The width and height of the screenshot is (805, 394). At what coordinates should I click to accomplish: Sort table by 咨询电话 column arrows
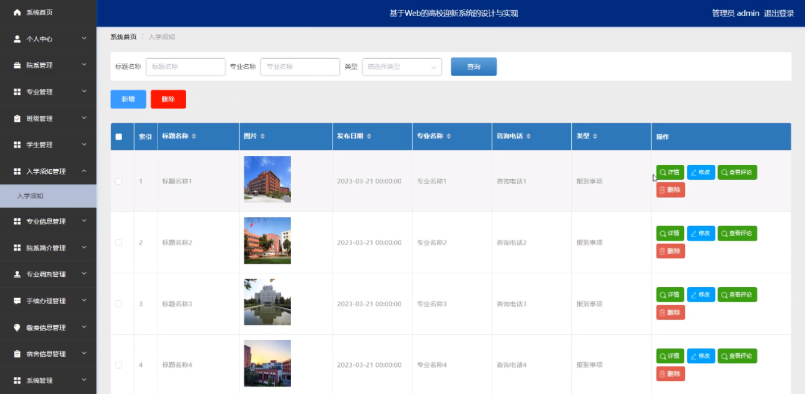[528, 137]
